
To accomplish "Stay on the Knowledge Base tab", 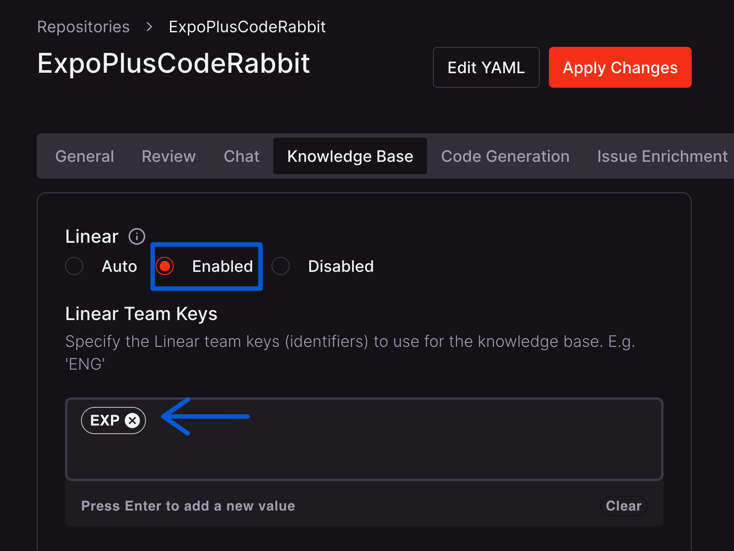I will tap(350, 156).
